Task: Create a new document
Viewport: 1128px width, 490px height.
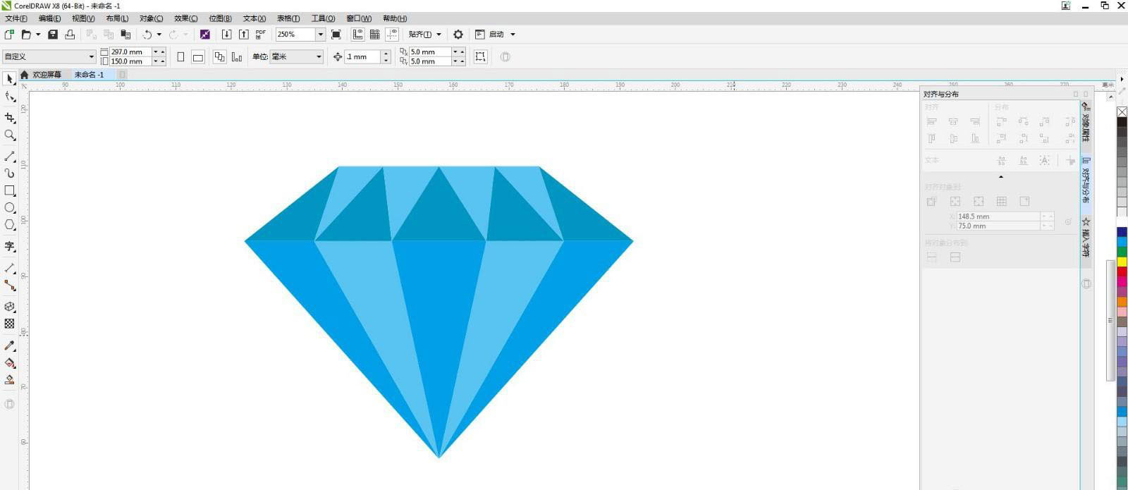Action: (x=9, y=34)
